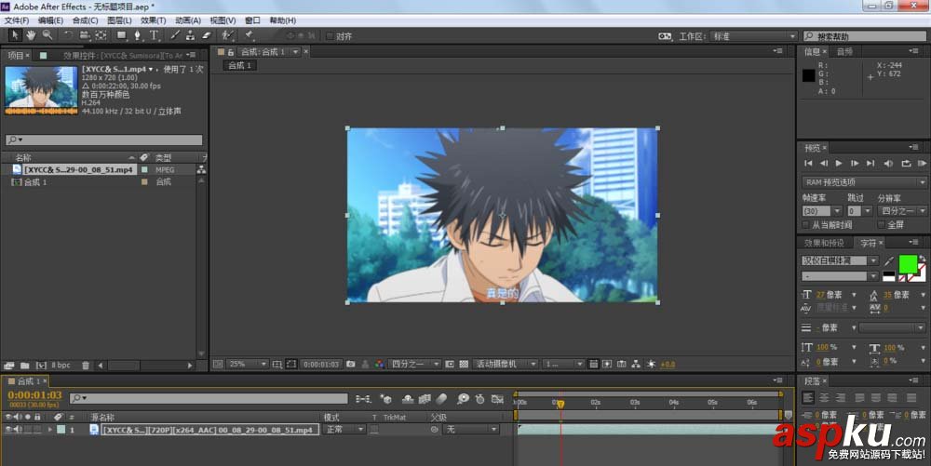The image size is (931, 466).
Task: Open the 四分之一 viewer resolution dropdown
Action: pyautogui.click(x=414, y=364)
